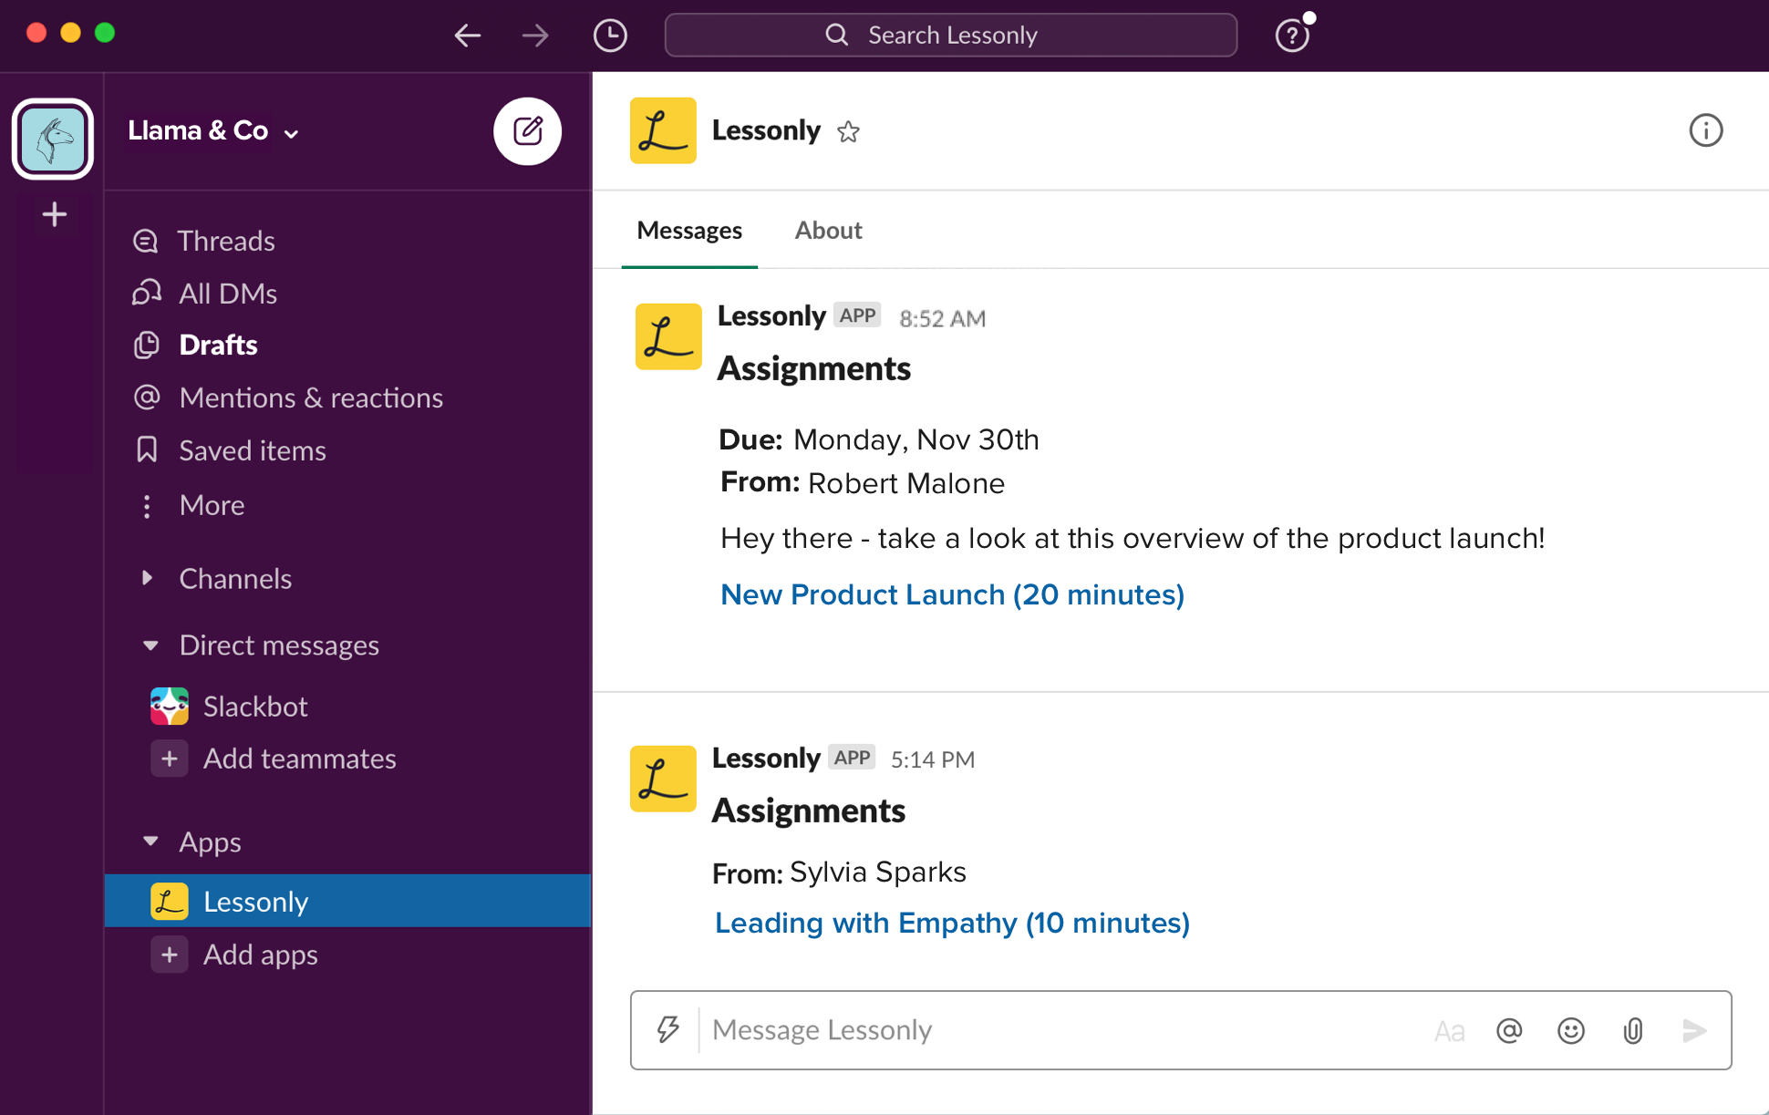Open the help question mark icon

coord(1292,36)
